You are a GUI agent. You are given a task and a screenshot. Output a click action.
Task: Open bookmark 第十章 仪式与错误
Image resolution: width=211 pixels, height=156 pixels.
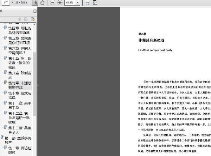tap(20, 95)
